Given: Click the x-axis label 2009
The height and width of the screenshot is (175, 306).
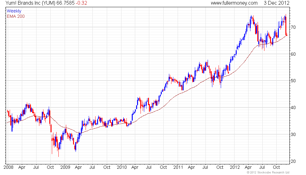Looking at the screenshot, I should 65,167.
